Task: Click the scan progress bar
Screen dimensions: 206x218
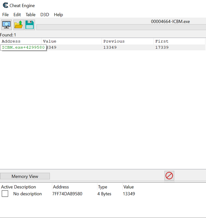Action: coord(121,27)
